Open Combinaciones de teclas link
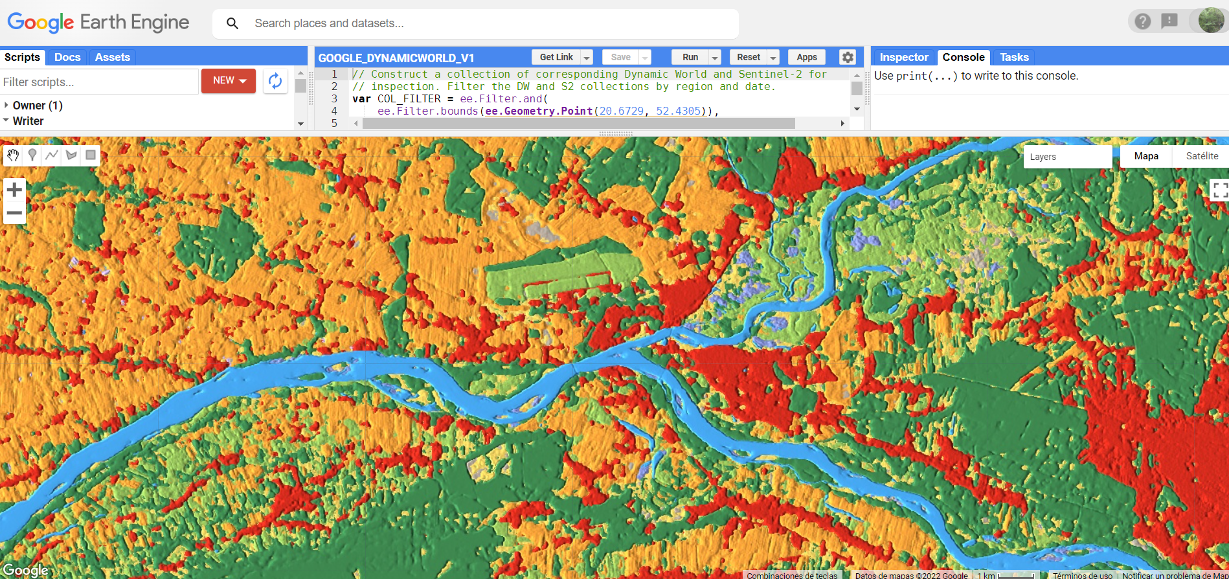This screenshot has width=1229, height=579. tap(792, 575)
